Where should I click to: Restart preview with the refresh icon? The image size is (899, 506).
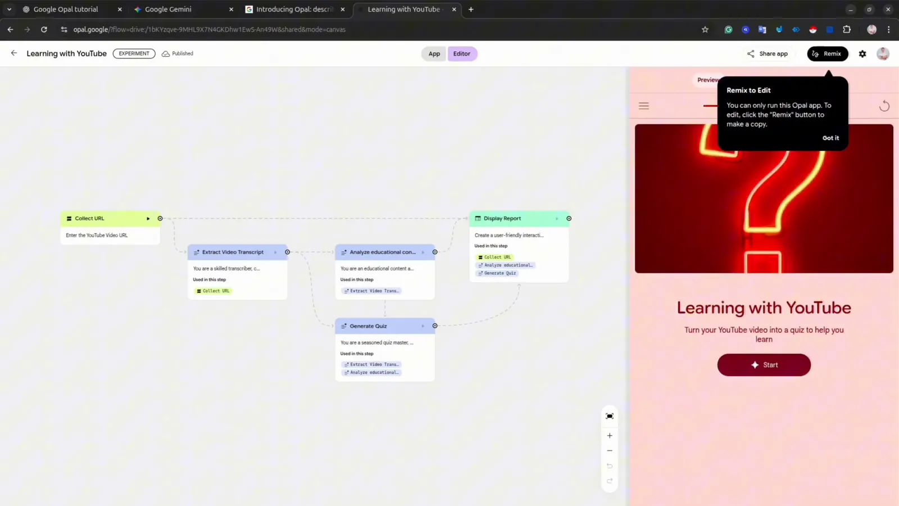884,106
